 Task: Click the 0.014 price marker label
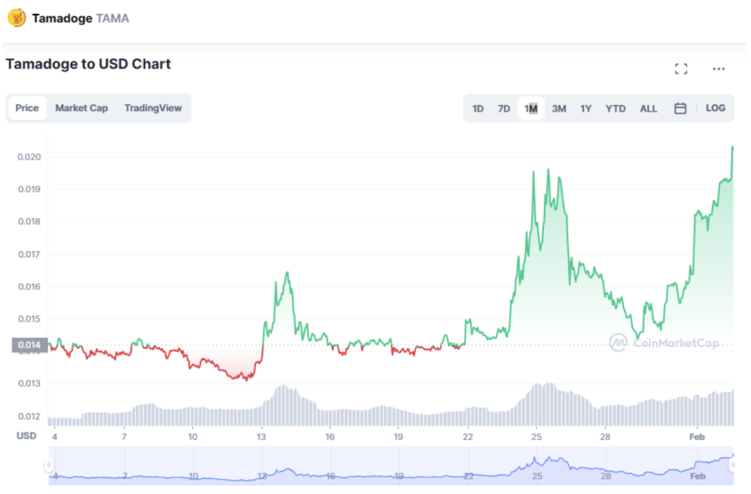tap(30, 345)
